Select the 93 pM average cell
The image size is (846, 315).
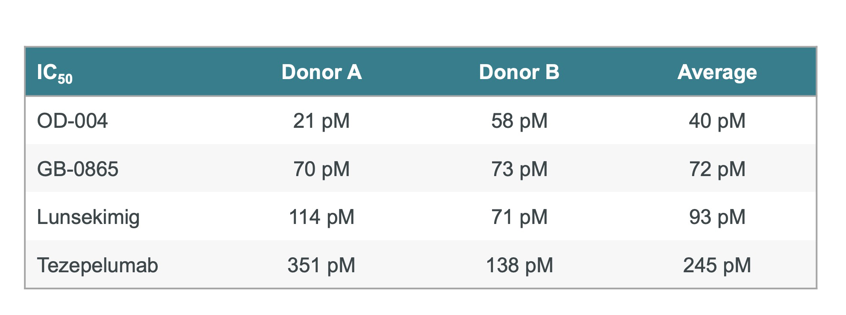tap(717, 217)
